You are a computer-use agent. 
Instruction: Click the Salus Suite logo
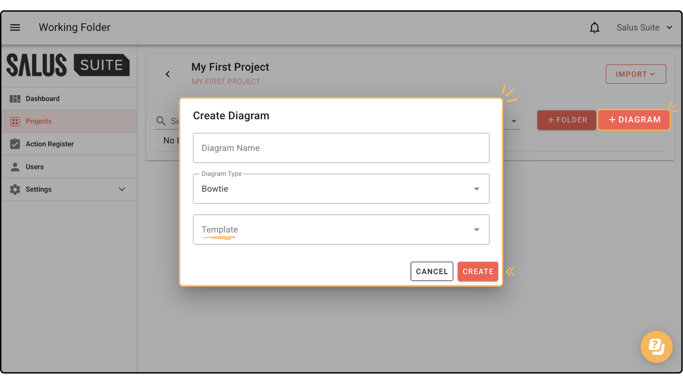point(68,65)
